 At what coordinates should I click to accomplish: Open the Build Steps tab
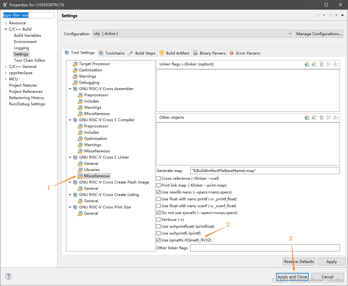pos(142,53)
